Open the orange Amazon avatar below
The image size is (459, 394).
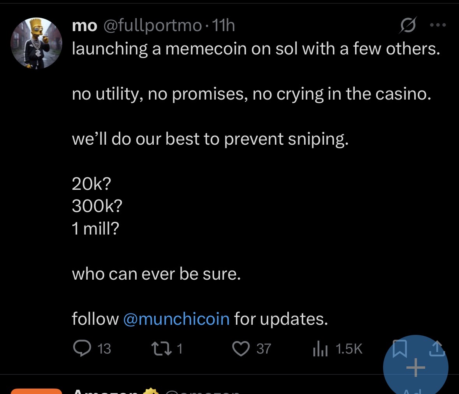[x=36, y=390]
